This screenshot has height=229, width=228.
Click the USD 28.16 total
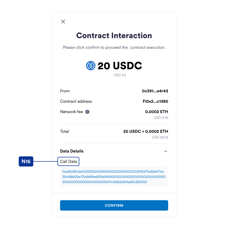click(x=160, y=137)
